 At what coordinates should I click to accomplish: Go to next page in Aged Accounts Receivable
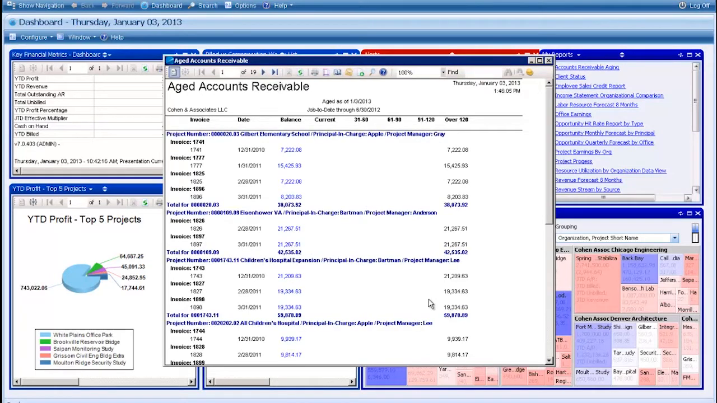[x=263, y=72]
